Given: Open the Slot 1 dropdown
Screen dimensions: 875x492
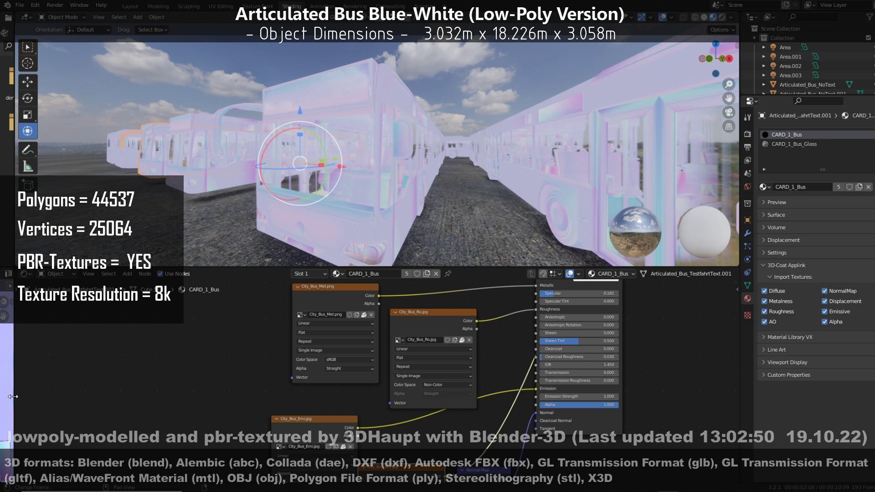Looking at the screenshot, I should point(310,274).
